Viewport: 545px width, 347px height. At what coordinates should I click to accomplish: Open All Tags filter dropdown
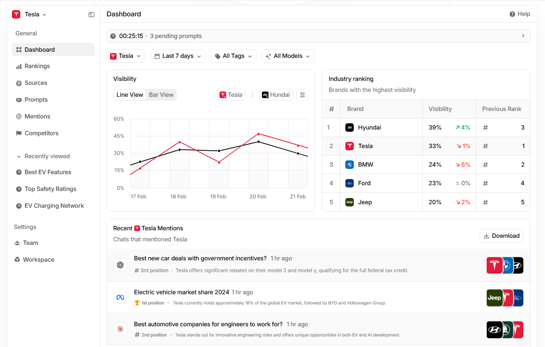point(233,56)
